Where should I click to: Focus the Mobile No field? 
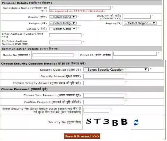tap(53, 55)
